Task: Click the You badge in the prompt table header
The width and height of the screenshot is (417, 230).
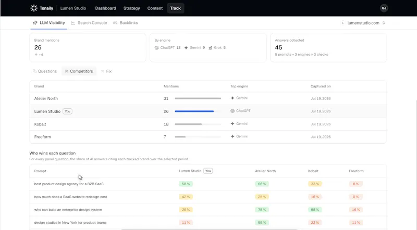Action: [208, 171]
